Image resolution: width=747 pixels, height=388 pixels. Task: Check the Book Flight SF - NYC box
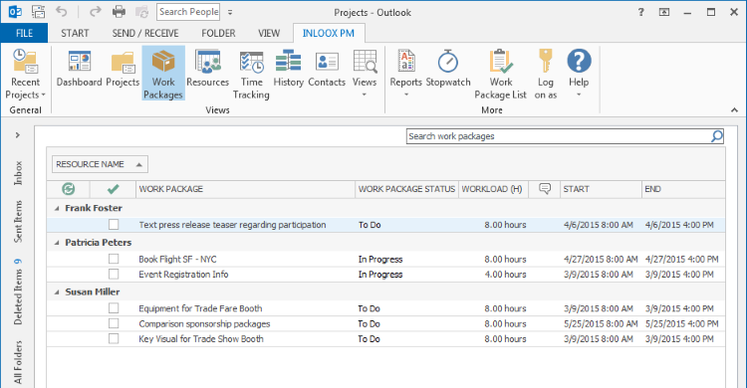[114, 259]
